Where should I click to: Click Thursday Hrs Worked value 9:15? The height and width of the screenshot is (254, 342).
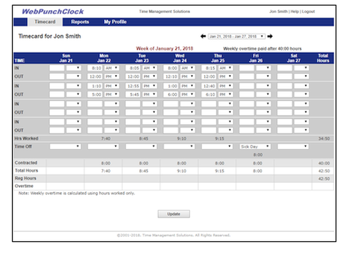click(x=220, y=139)
